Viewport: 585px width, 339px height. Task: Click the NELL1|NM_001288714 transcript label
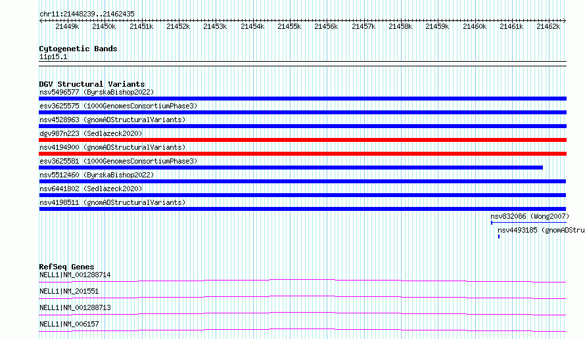pyautogui.click(x=75, y=275)
